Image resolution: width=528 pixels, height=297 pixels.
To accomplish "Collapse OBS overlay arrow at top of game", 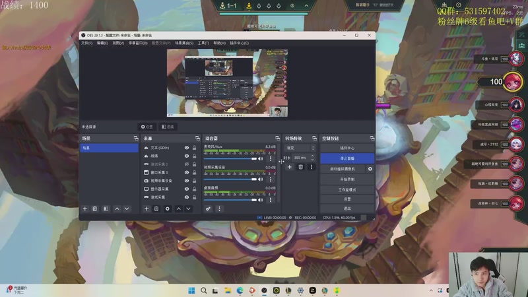I will click(306, 6).
